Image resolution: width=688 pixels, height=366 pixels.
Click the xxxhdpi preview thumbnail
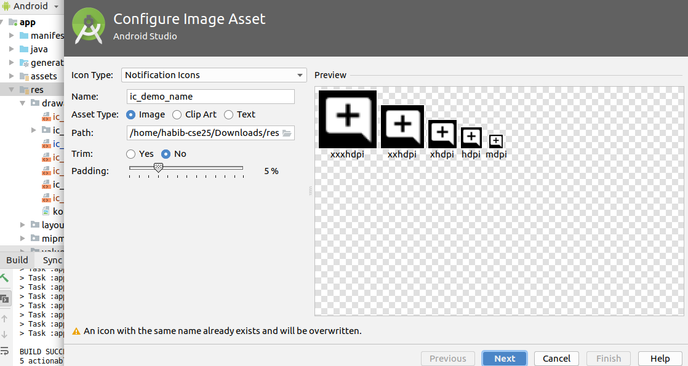coord(347,119)
